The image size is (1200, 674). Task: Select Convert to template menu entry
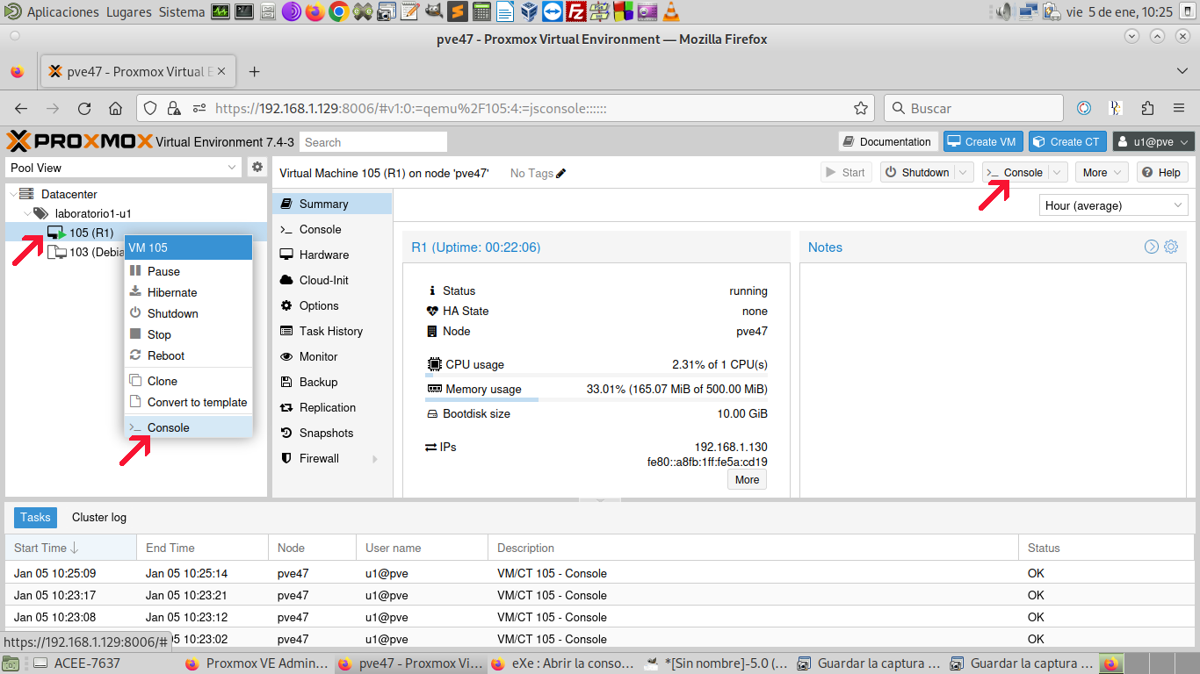[x=188, y=402]
